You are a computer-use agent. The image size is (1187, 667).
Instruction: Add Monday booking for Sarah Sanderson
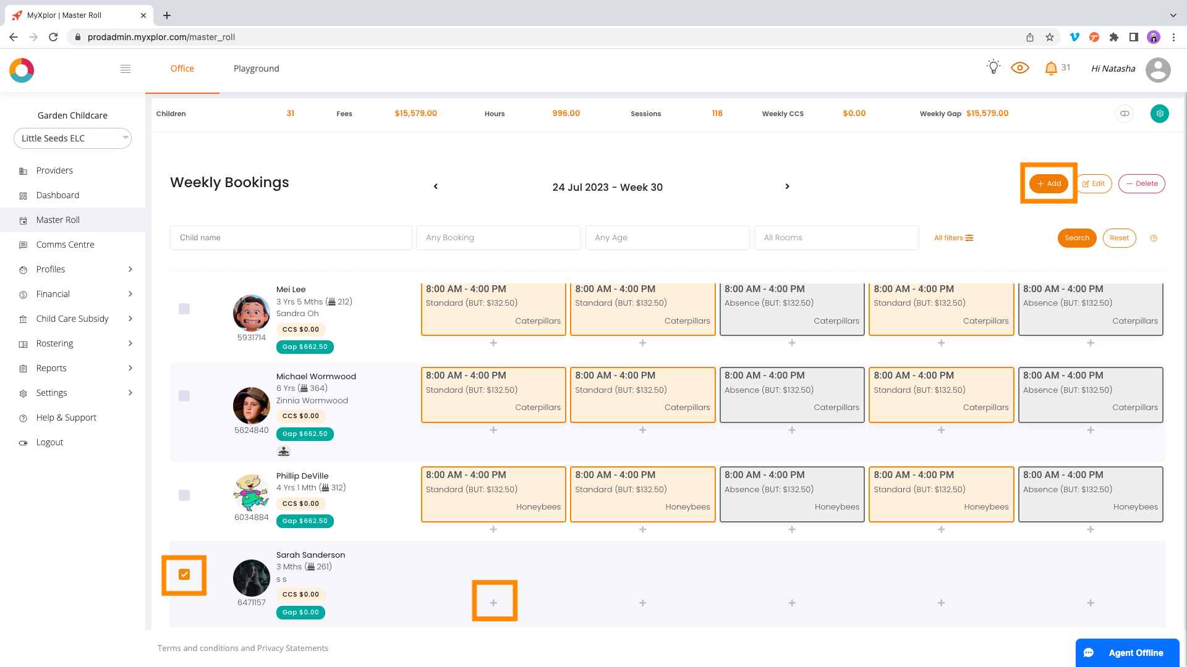click(x=493, y=603)
